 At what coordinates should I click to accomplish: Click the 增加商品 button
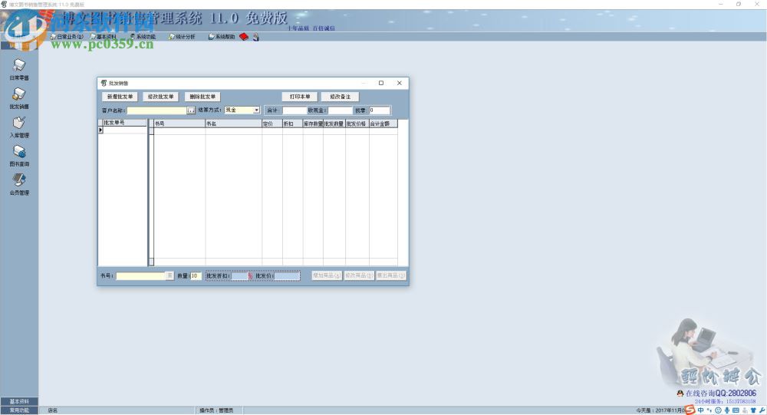point(328,275)
